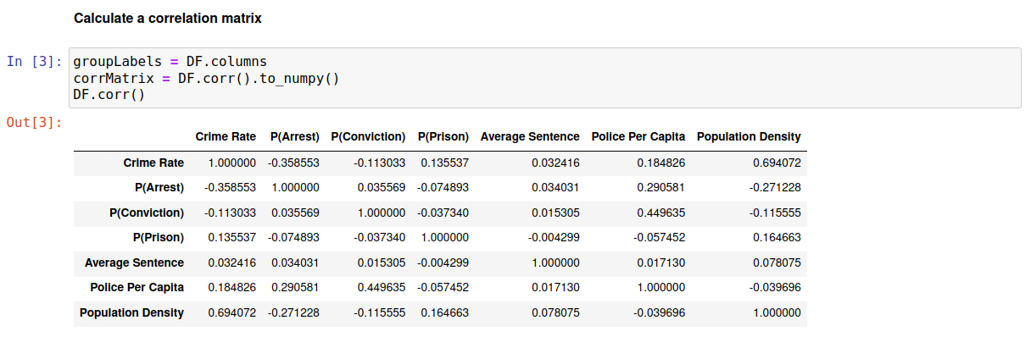Click 0.184826 in the Crime Rate row
Screen dimensions: 1031x337
point(660,163)
